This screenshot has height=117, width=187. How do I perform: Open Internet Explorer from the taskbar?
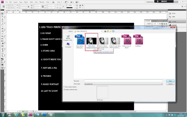tap(16, 115)
